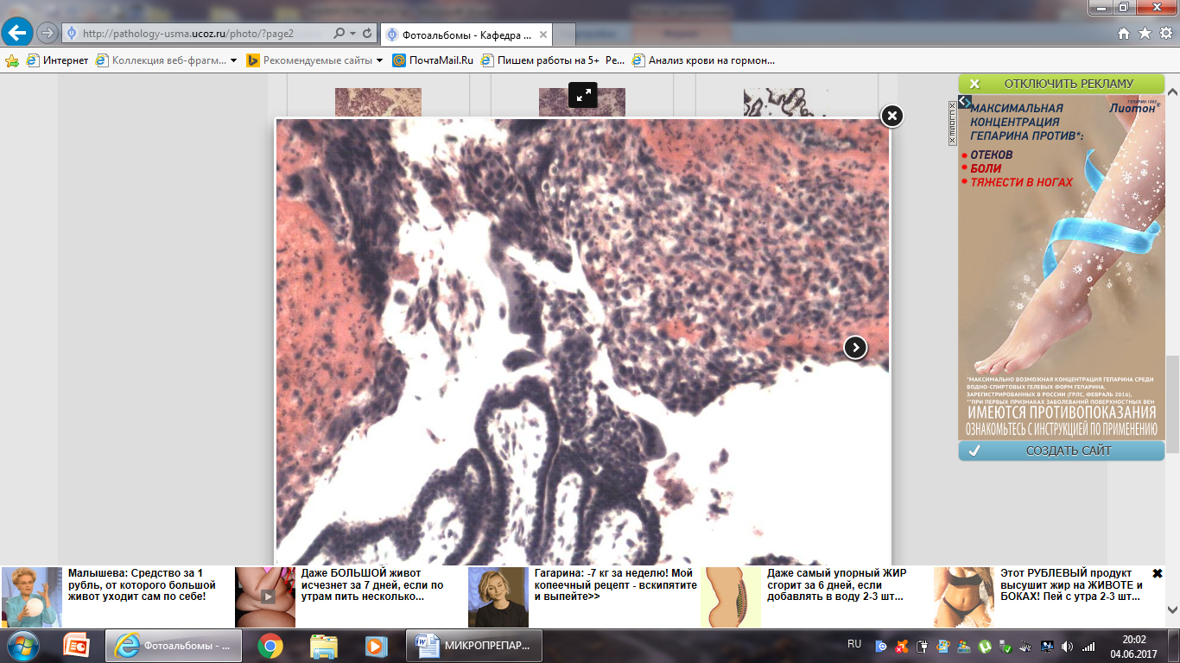Open Avast antivirus tray icon
The height and width of the screenshot is (663, 1180).
click(x=901, y=646)
